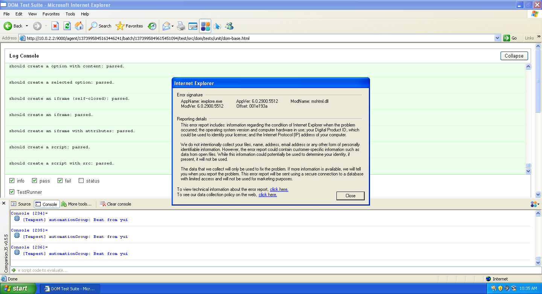Follow 'click here' data collection policy link
This screenshot has width=542, height=294.
click(x=268, y=195)
